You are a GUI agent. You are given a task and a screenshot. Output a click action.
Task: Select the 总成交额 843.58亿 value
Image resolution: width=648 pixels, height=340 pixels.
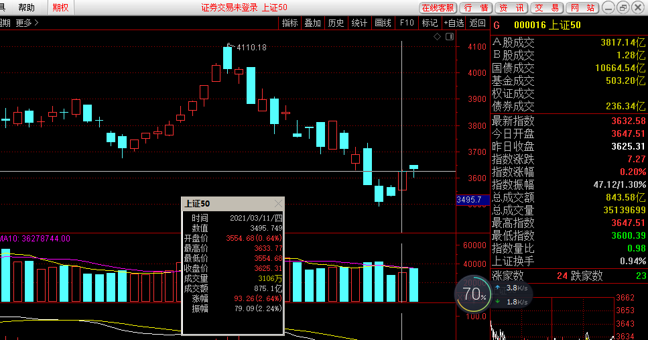point(626,197)
